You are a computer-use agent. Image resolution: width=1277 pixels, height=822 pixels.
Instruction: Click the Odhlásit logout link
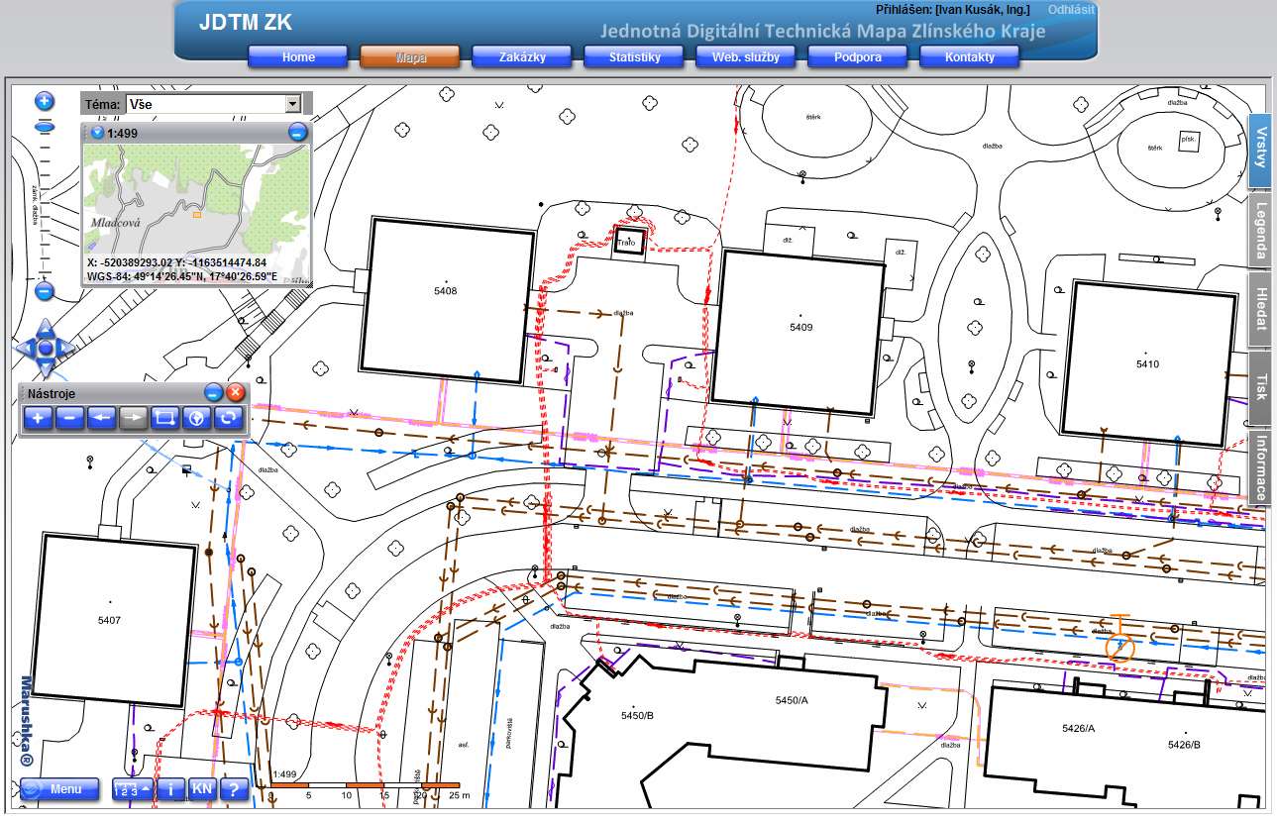click(1071, 9)
